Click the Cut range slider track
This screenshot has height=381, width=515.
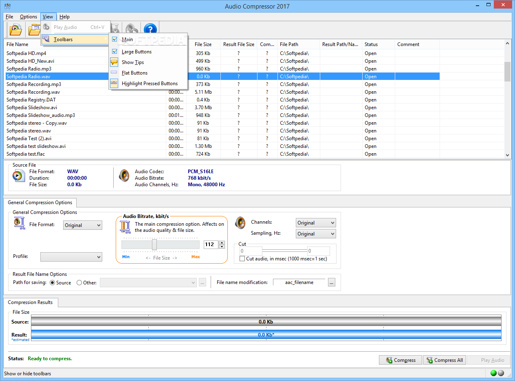285,251
